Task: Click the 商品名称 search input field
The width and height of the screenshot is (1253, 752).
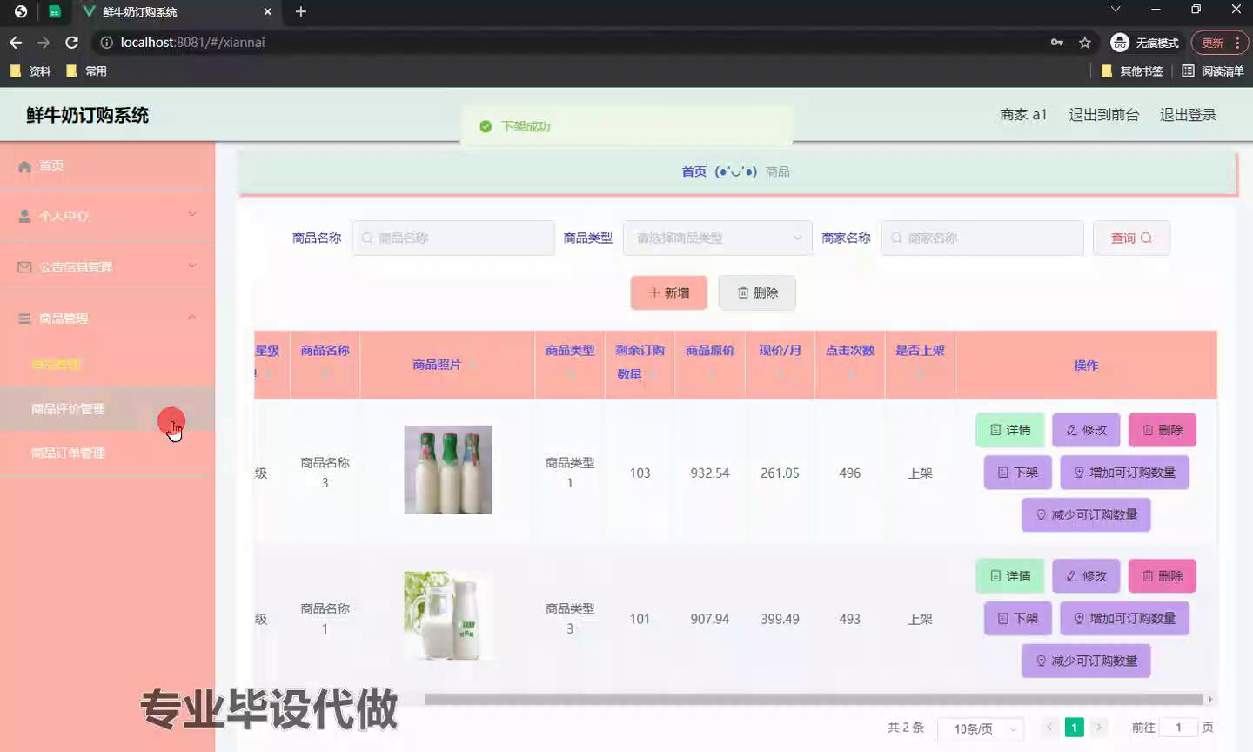Action: point(453,238)
